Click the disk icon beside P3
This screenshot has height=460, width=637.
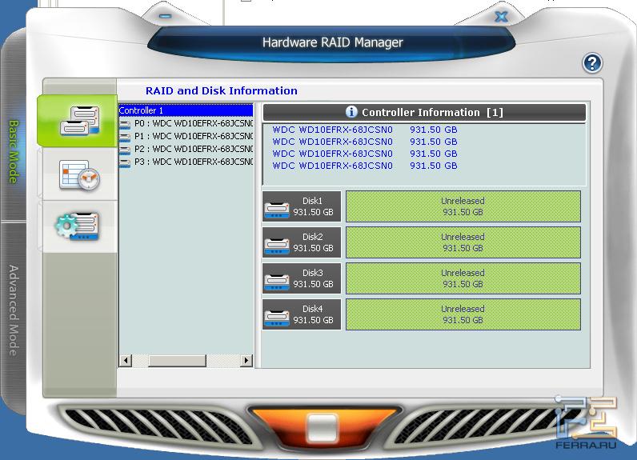[125, 163]
